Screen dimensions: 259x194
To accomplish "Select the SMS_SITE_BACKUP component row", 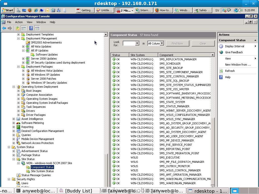I will [x=161, y=68].
